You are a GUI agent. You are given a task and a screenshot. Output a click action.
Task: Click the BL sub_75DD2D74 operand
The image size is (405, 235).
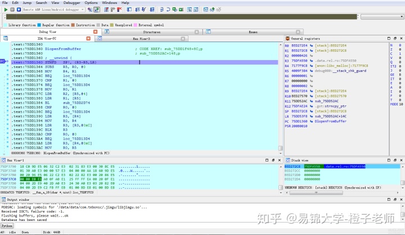76,103
